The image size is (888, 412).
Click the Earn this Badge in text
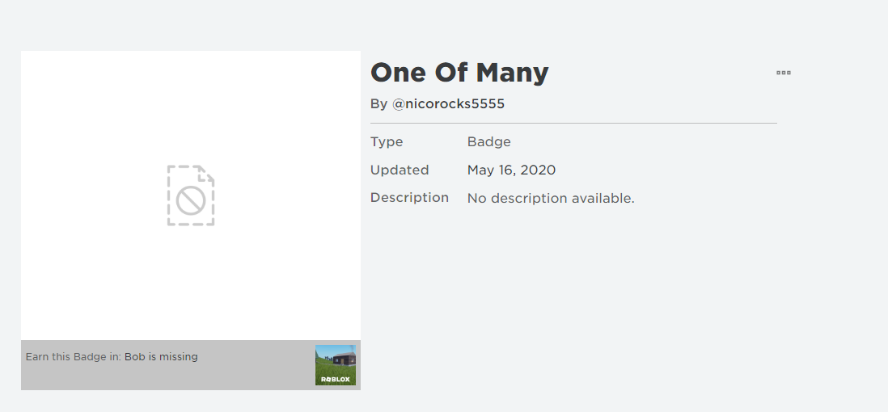[x=74, y=356]
